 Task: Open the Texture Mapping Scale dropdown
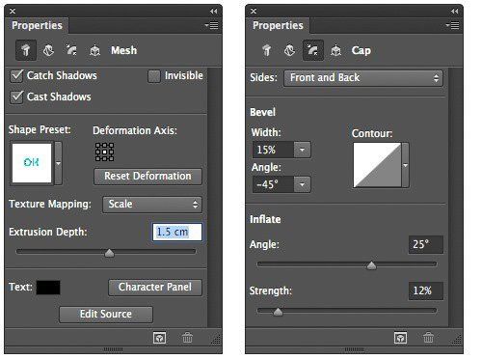[x=152, y=205]
